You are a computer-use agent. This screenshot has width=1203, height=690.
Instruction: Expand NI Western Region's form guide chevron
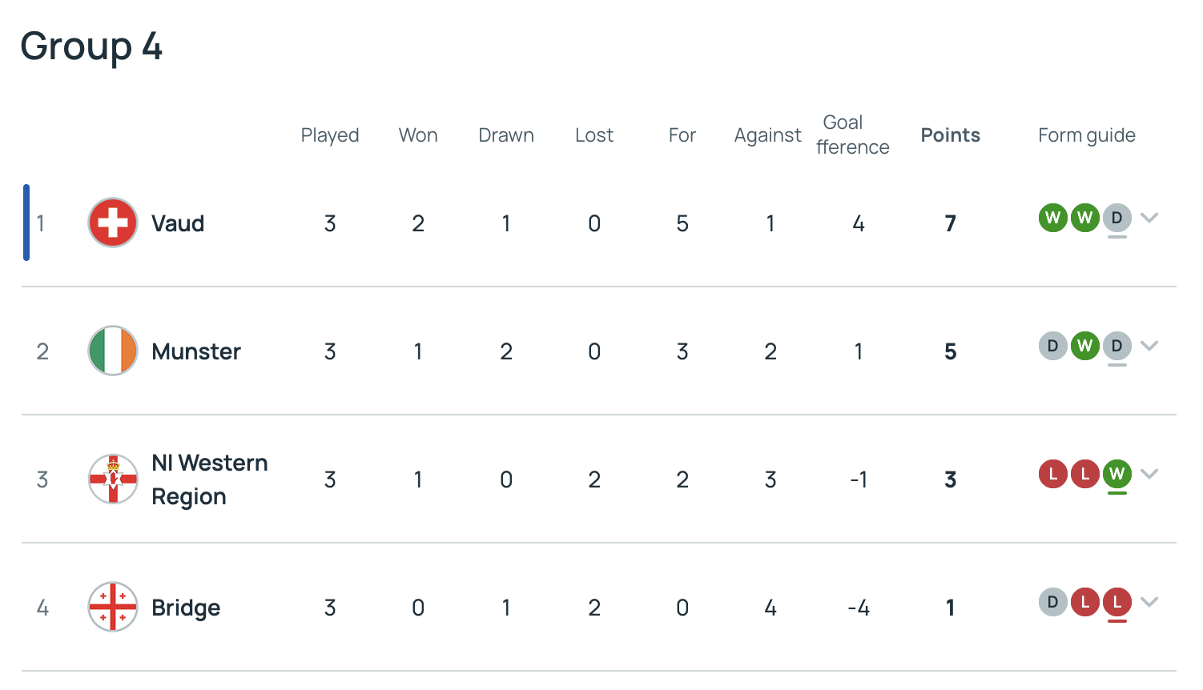(1149, 474)
